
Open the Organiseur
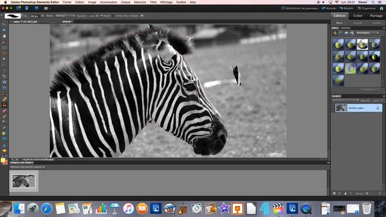(x=367, y=8)
